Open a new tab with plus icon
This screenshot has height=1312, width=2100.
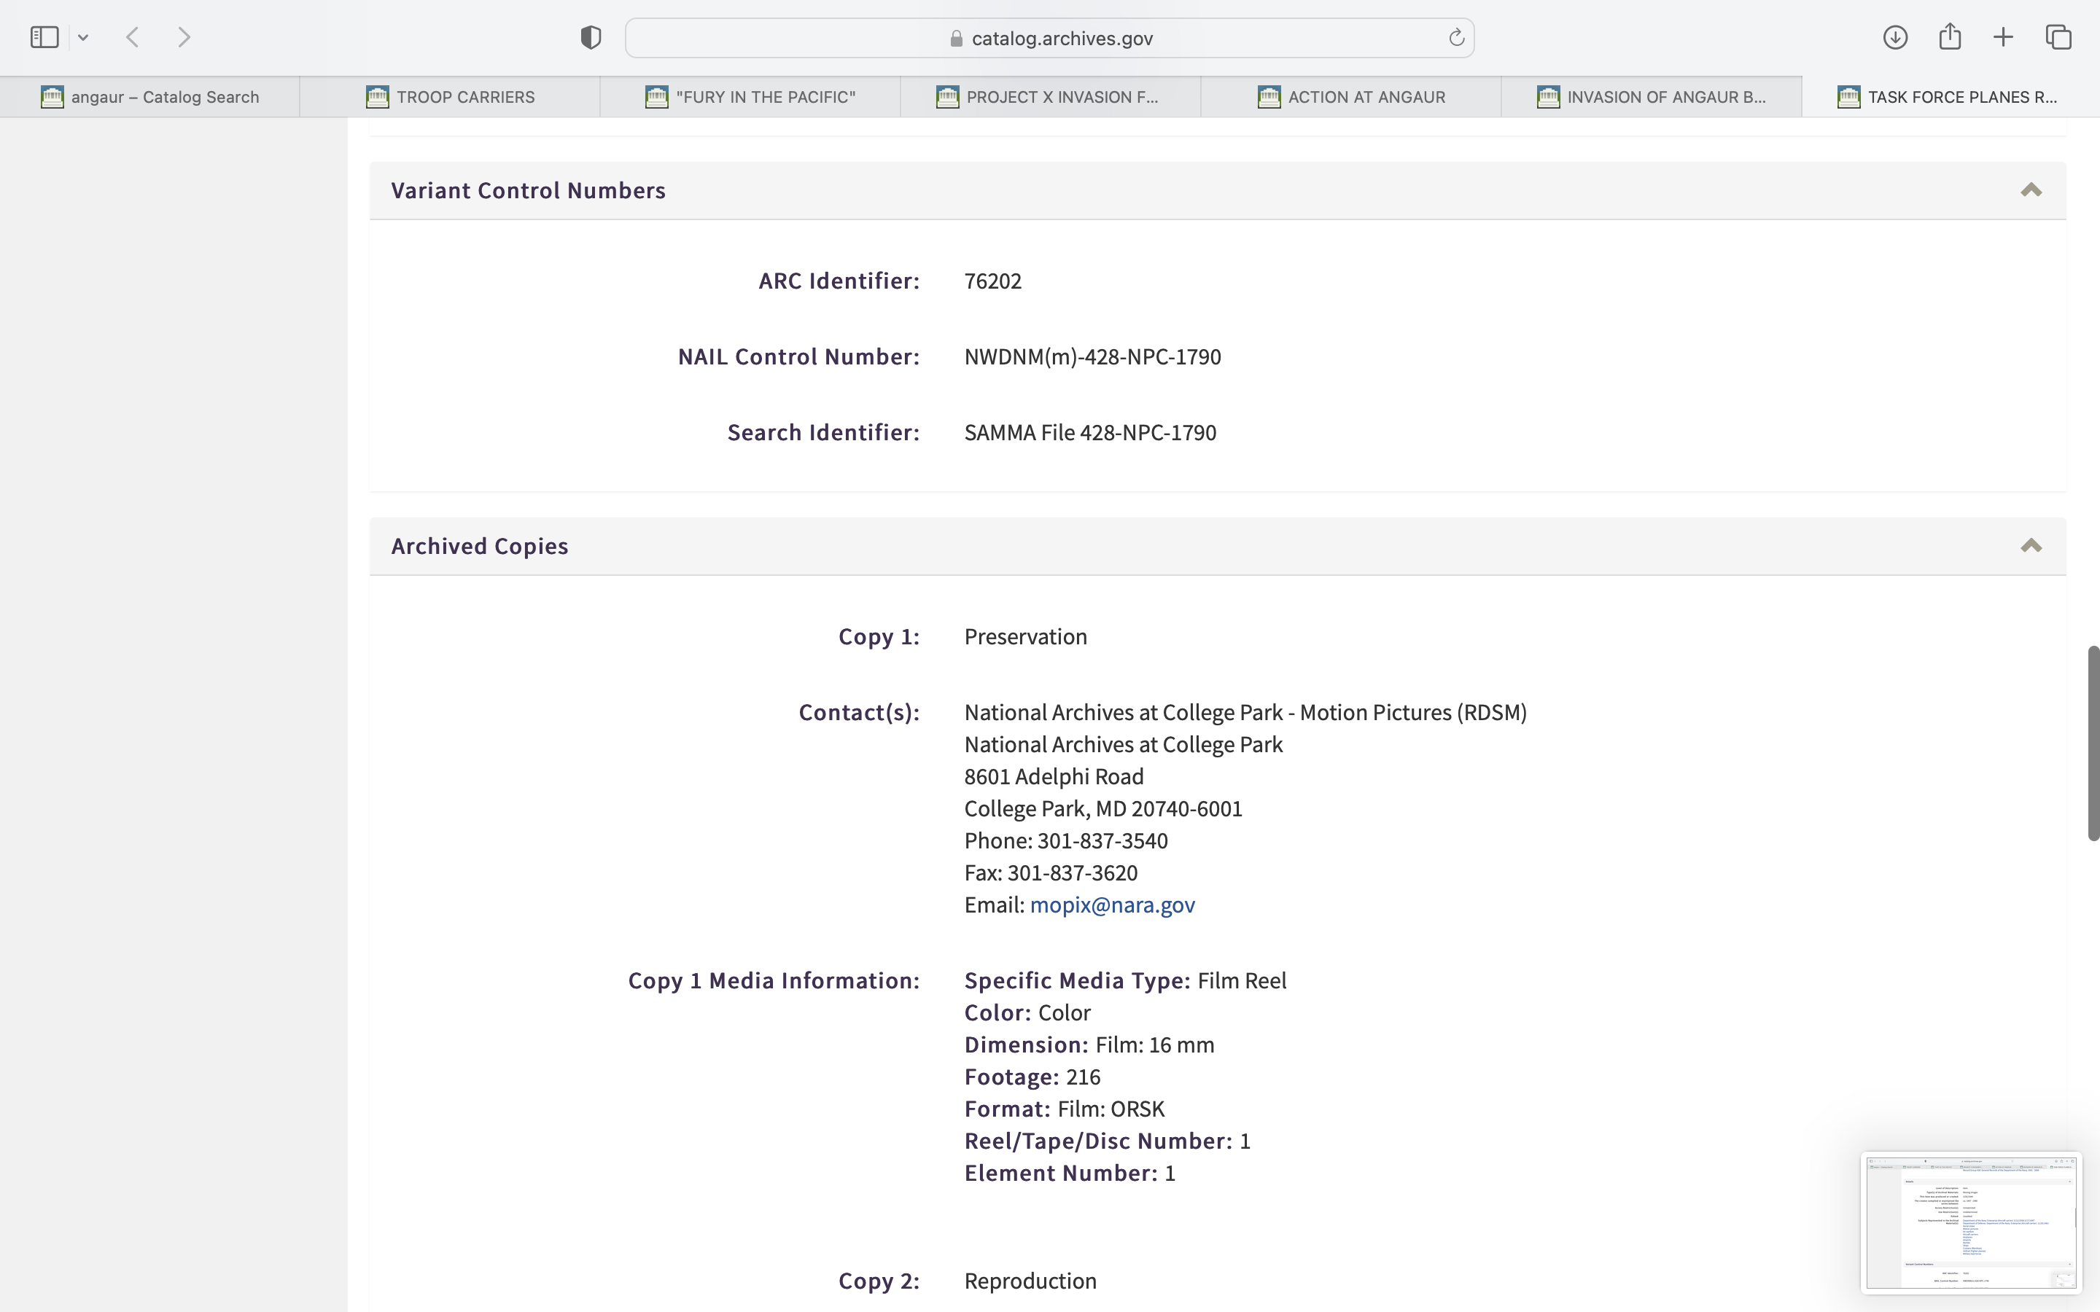pos(2004,37)
